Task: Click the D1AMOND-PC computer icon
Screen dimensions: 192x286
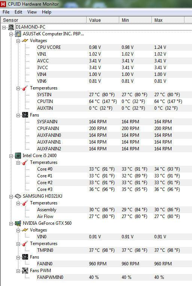Action: click(x=11, y=27)
